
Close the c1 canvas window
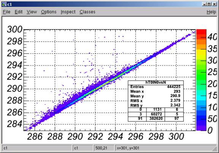[x=214, y=4]
